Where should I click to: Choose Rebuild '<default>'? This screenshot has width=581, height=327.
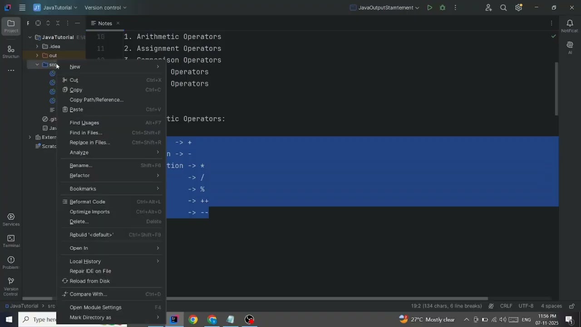point(112,235)
